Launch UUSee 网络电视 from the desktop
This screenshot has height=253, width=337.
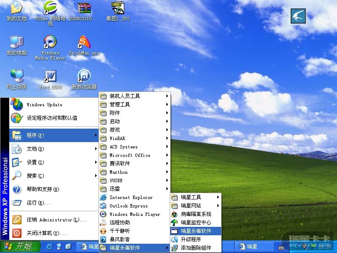pos(50,13)
